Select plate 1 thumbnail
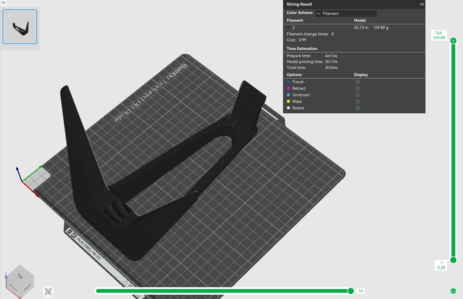 point(20,27)
